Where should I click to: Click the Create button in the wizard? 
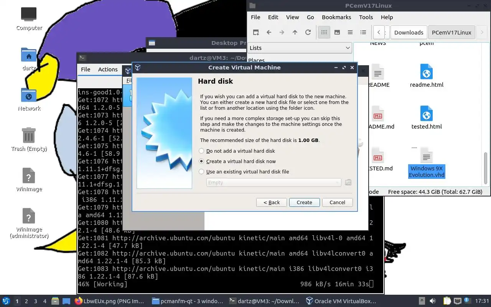coord(304,203)
